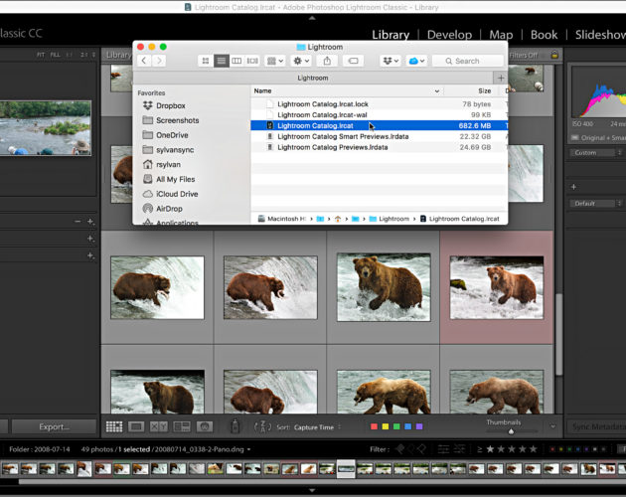Select FIT zoom level in Navigator
The height and width of the screenshot is (497, 626).
tap(41, 55)
